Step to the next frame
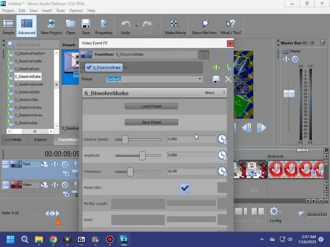This screenshot has height=247, width=330. point(261,127)
